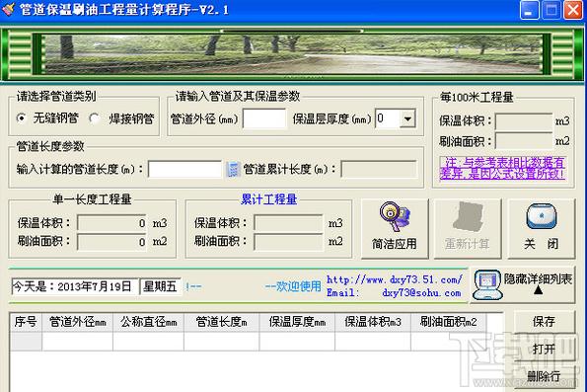Click the 管道外径 input field
This screenshot has height=392, width=587.
point(264,118)
